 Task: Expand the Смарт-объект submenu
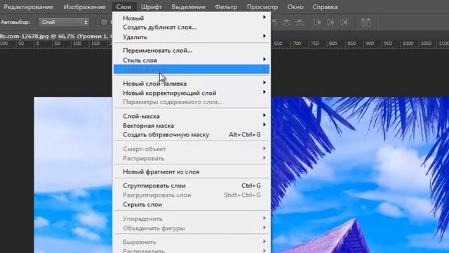(x=192, y=149)
